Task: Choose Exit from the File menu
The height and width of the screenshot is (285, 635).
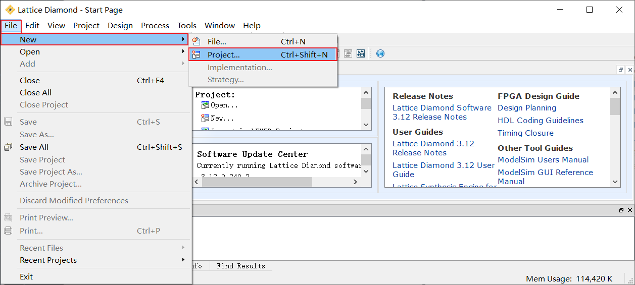Action: coord(96,276)
